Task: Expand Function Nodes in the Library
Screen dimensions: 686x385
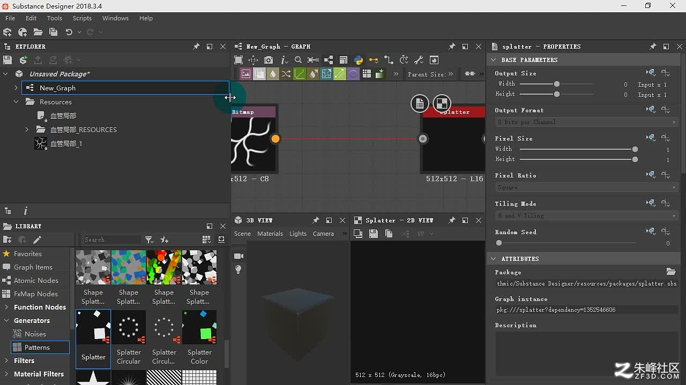Action: (6, 307)
